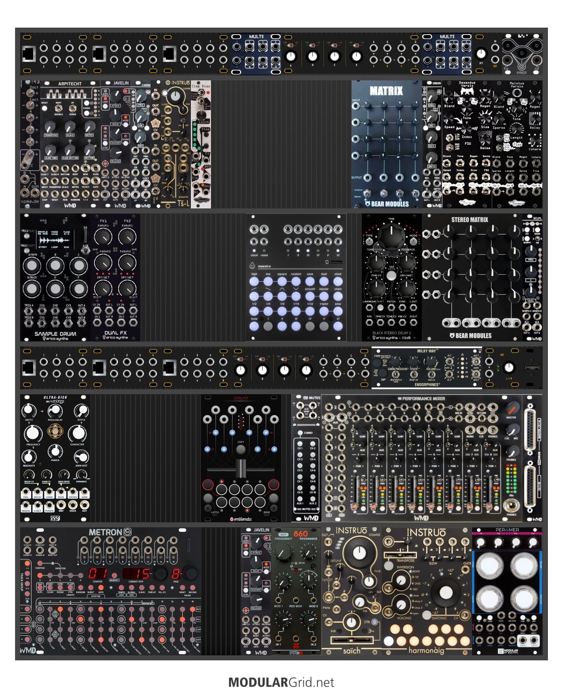Click the Erica Synths Dual FX logo
The width and height of the screenshot is (563, 693).
click(x=116, y=338)
